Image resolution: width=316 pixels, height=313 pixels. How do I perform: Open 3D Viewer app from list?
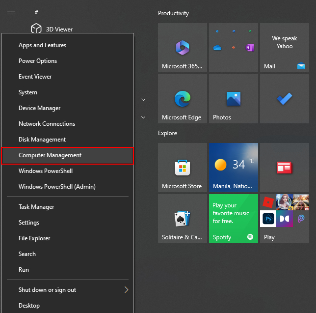coord(52,29)
